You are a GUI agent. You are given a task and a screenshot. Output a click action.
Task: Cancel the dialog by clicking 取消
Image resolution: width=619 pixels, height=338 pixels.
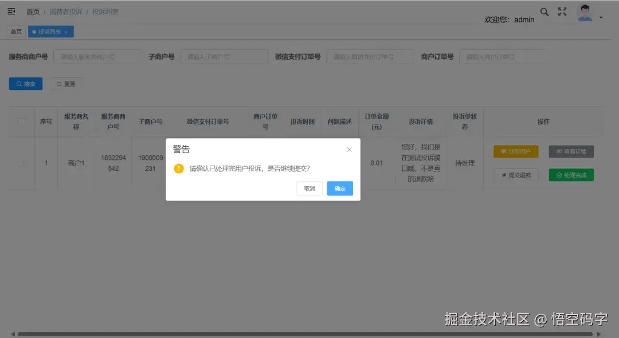pos(309,188)
